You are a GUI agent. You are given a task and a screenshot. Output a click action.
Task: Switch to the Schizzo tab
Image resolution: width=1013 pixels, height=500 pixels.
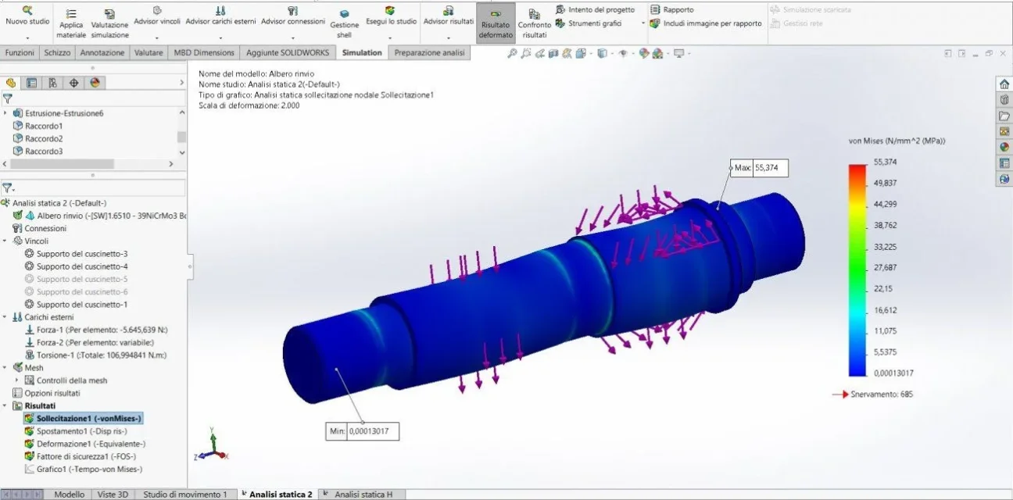coord(57,52)
